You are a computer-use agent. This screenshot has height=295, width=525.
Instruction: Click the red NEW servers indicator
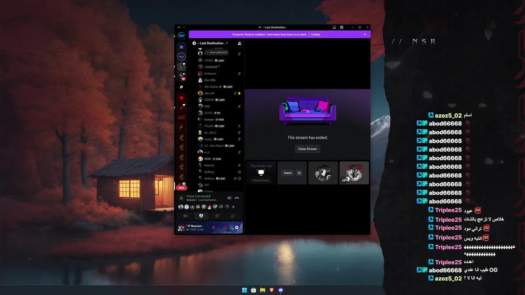pyautogui.click(x=181, y=188)
